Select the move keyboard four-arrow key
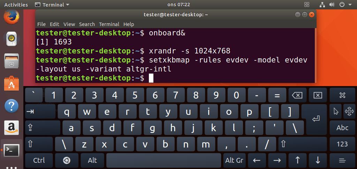This screenshot has width=357, height=169. point(349,111)
